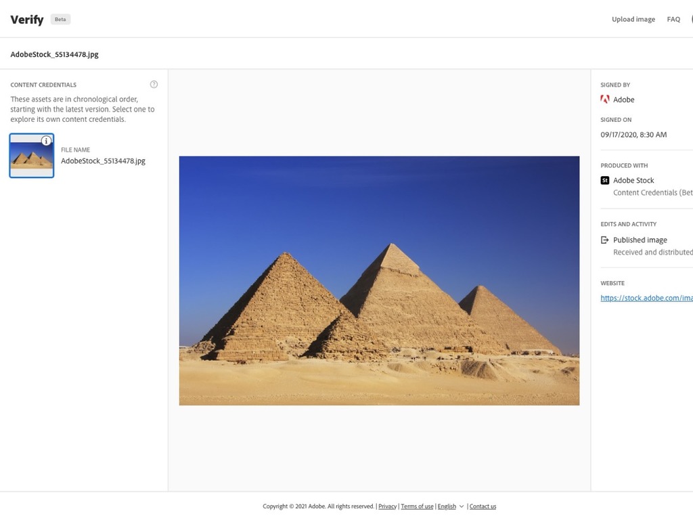The width and height of the screenshot is (693, 520).
Task: Open Upload image in the header
Action: tap(633, 20)
